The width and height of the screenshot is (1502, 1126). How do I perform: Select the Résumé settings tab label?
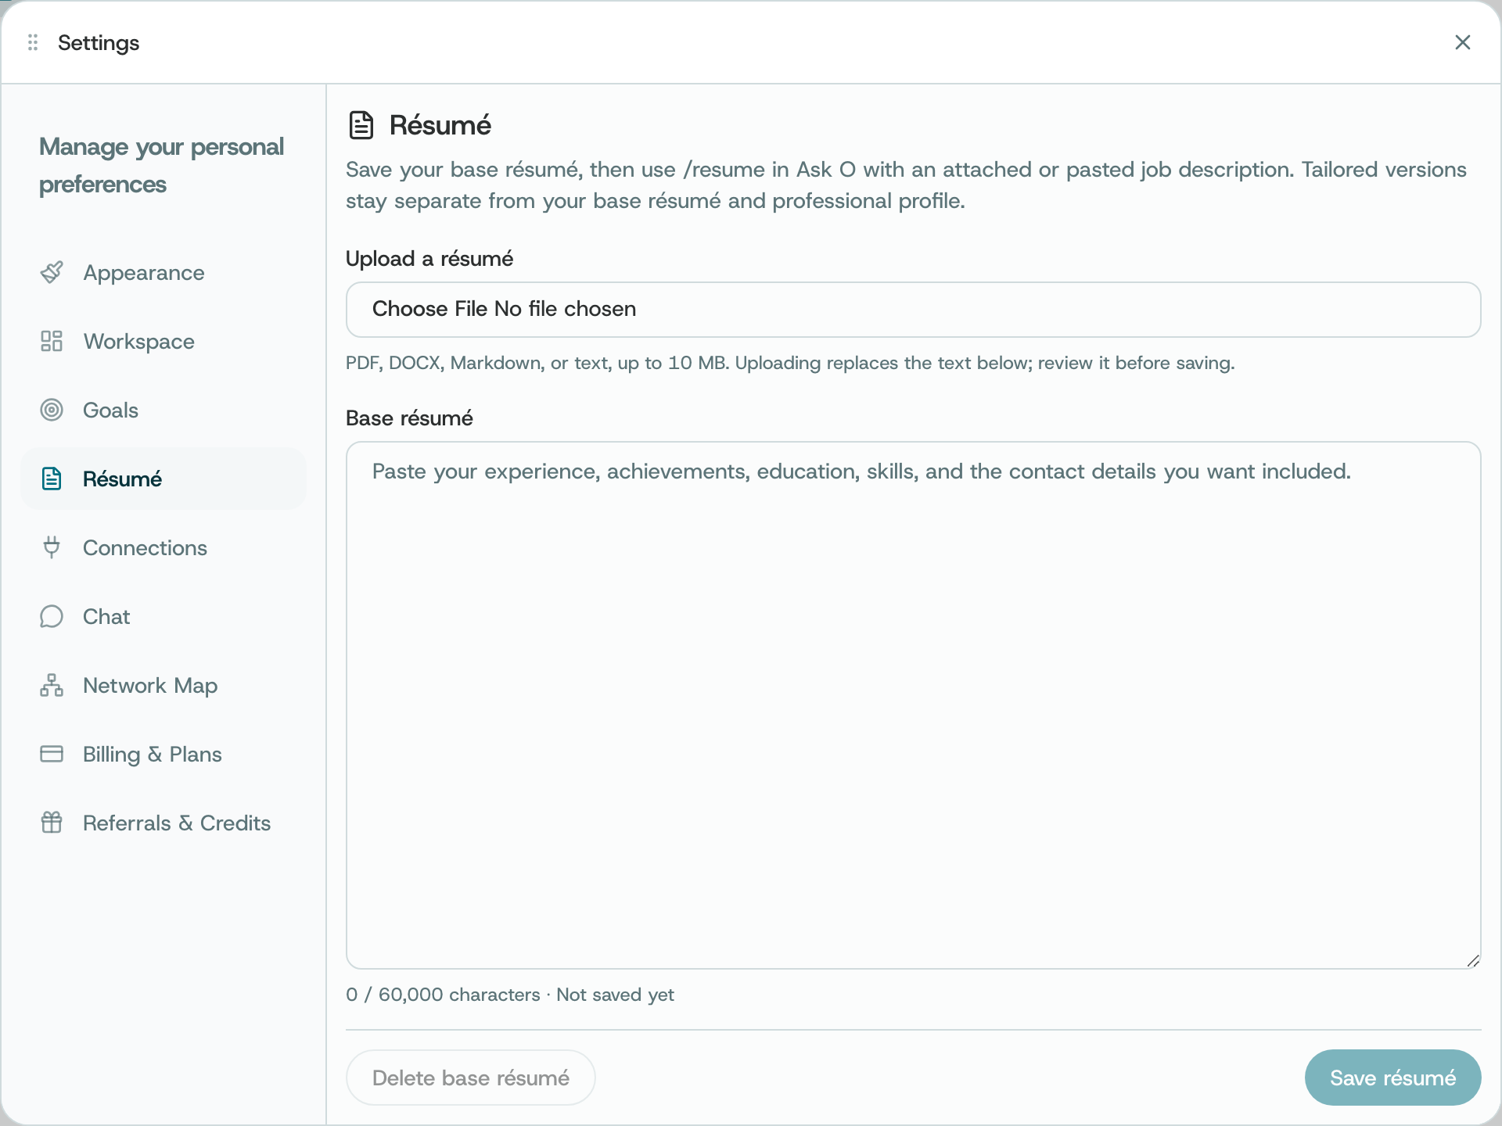[x=122, y=479]
